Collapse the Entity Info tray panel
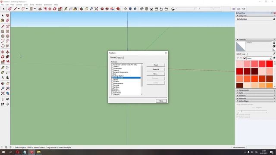The image size is (276, 155). point(255,16)
